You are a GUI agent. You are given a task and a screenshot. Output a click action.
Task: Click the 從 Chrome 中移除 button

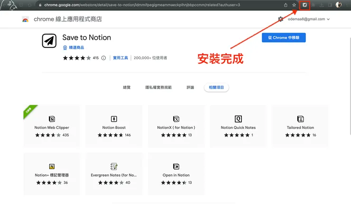tap(284, 37)
